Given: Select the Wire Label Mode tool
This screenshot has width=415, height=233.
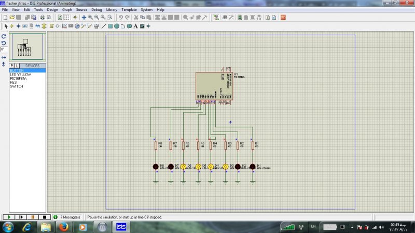Looking at the screenshot, I should click(25, 26).
